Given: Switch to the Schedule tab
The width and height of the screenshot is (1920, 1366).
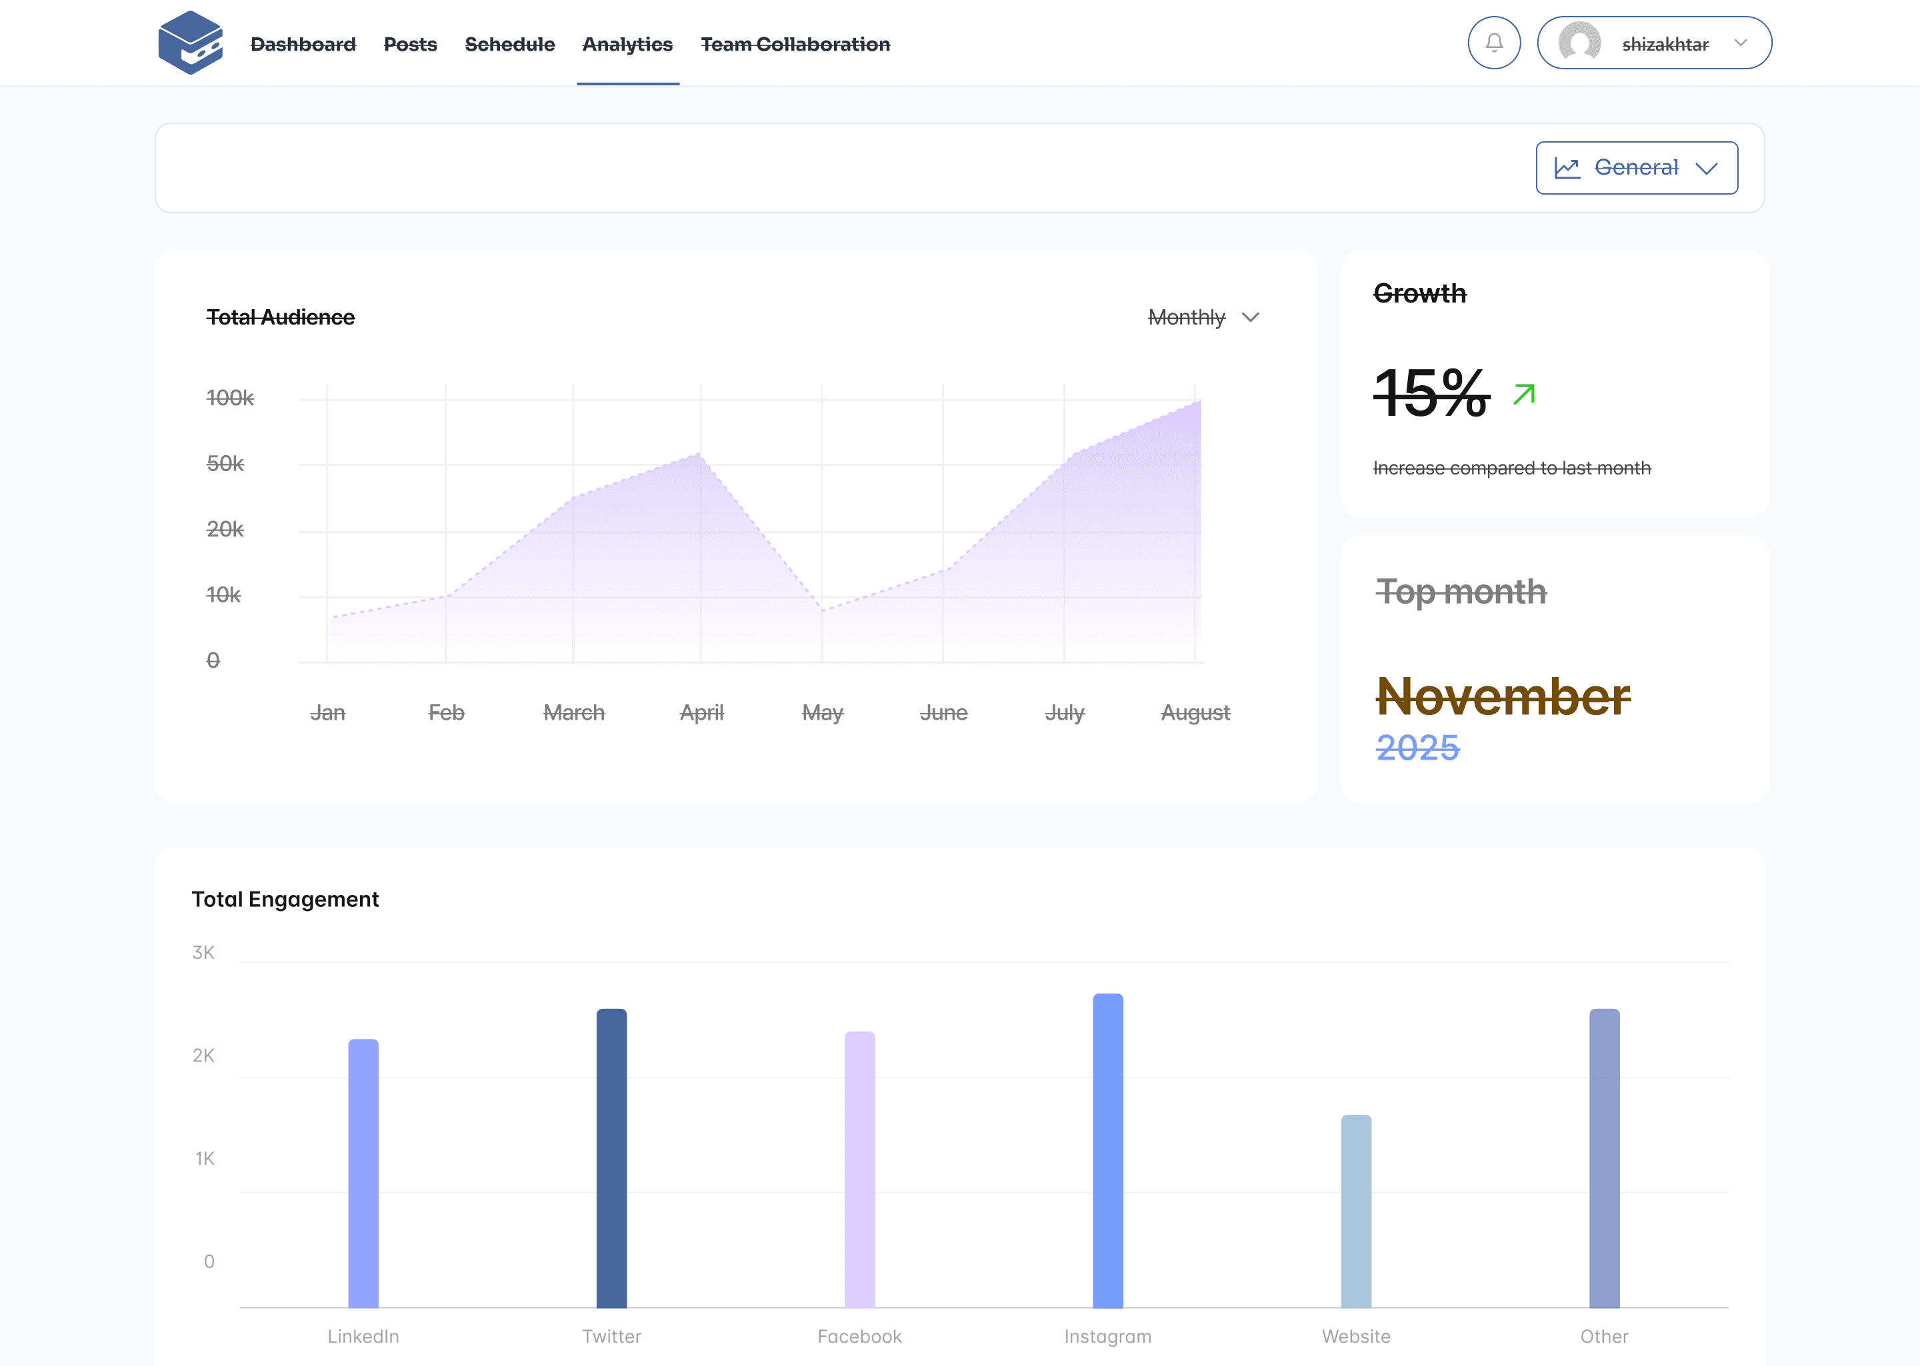Looking at the screenshot, I should (509, 44).
